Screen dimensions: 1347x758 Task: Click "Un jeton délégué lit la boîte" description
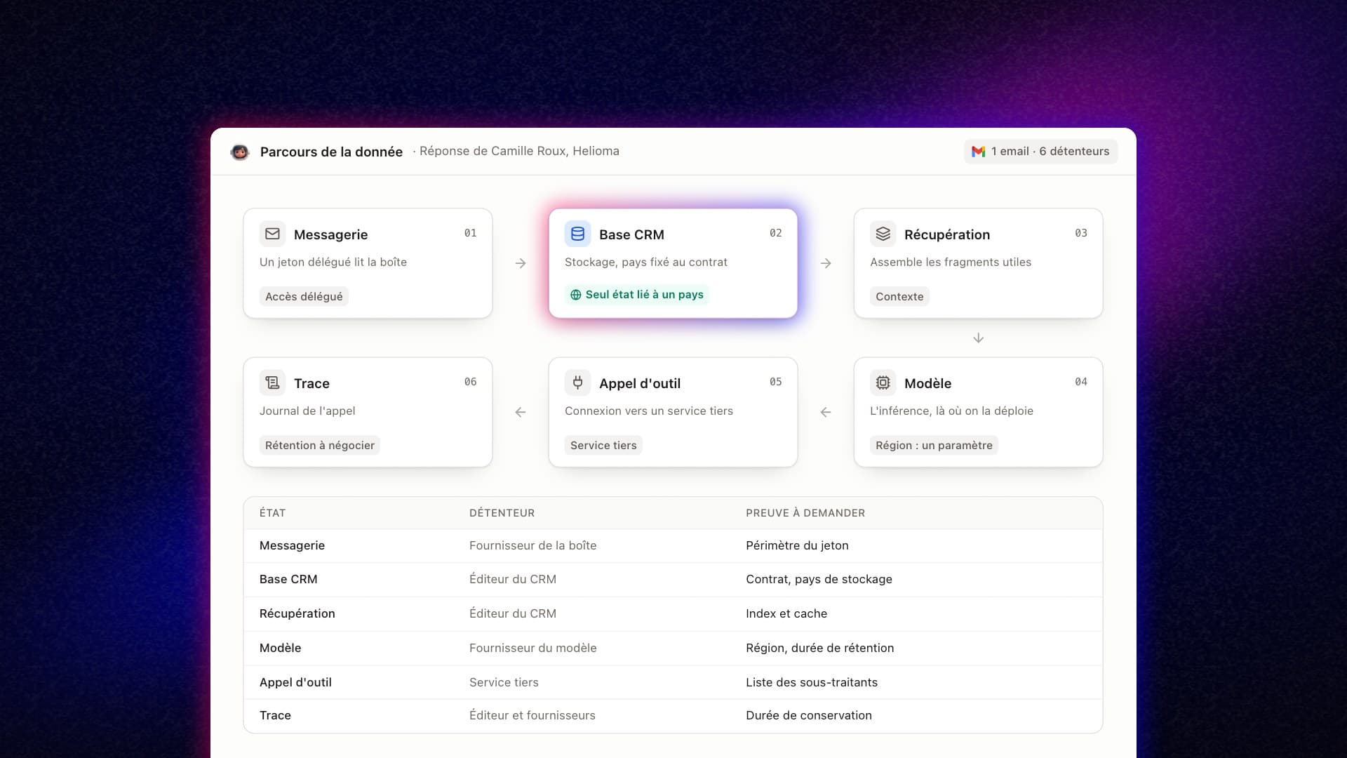333,262
